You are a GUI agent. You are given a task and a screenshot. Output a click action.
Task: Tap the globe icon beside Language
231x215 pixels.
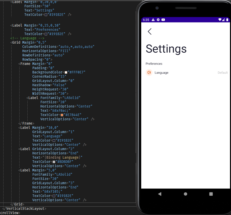coord(149,72)
